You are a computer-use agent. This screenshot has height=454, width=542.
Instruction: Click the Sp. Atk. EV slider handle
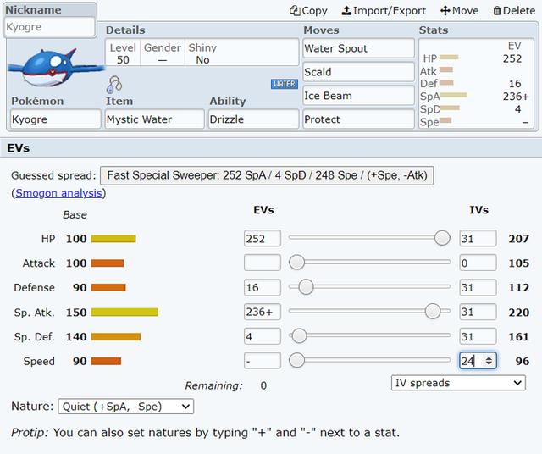coord(433,311)
